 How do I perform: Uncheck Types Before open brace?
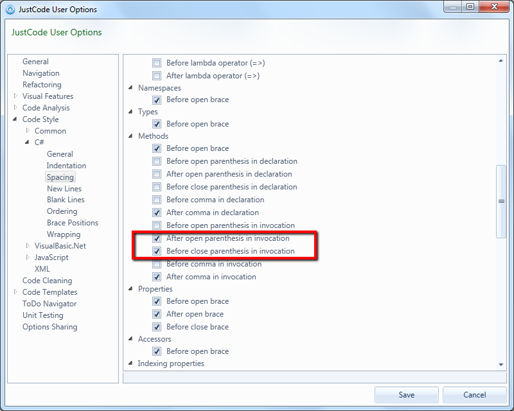point(157,124)
